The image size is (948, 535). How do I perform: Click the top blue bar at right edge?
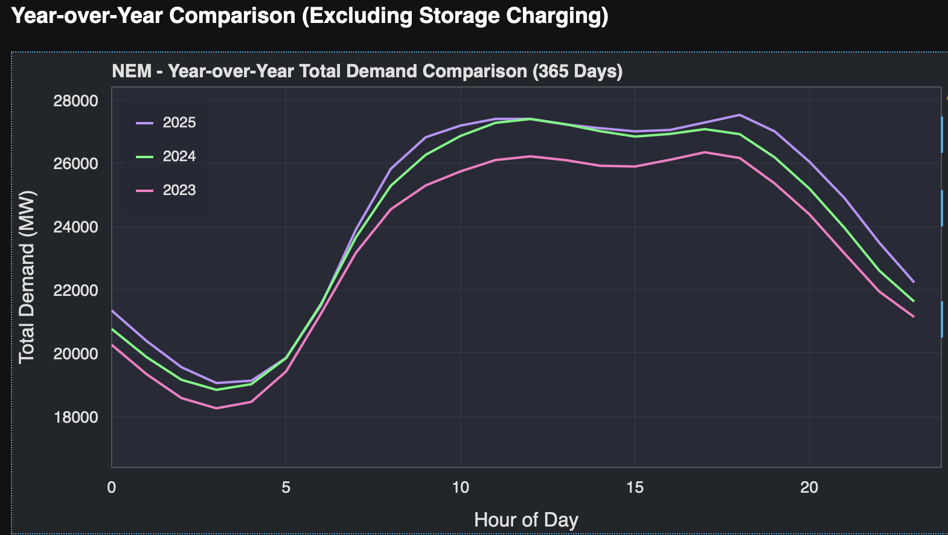pos(942,135)
